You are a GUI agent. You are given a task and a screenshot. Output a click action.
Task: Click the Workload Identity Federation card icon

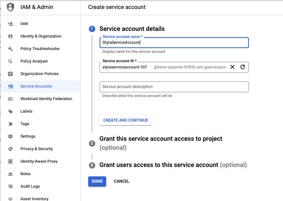(x=11, y=99)
